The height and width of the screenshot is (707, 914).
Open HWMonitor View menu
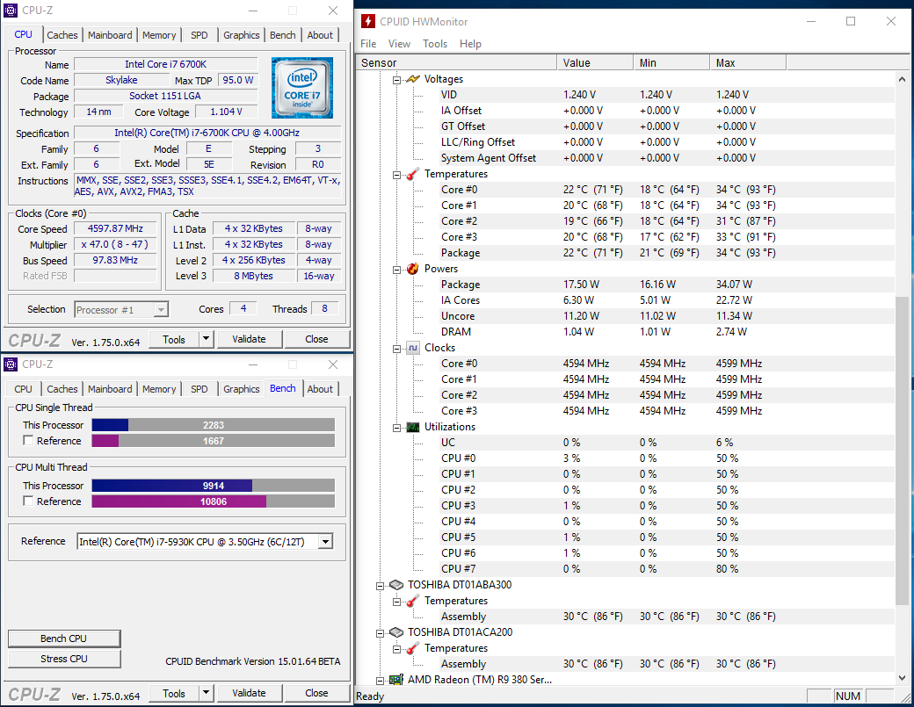click(399, 44)
